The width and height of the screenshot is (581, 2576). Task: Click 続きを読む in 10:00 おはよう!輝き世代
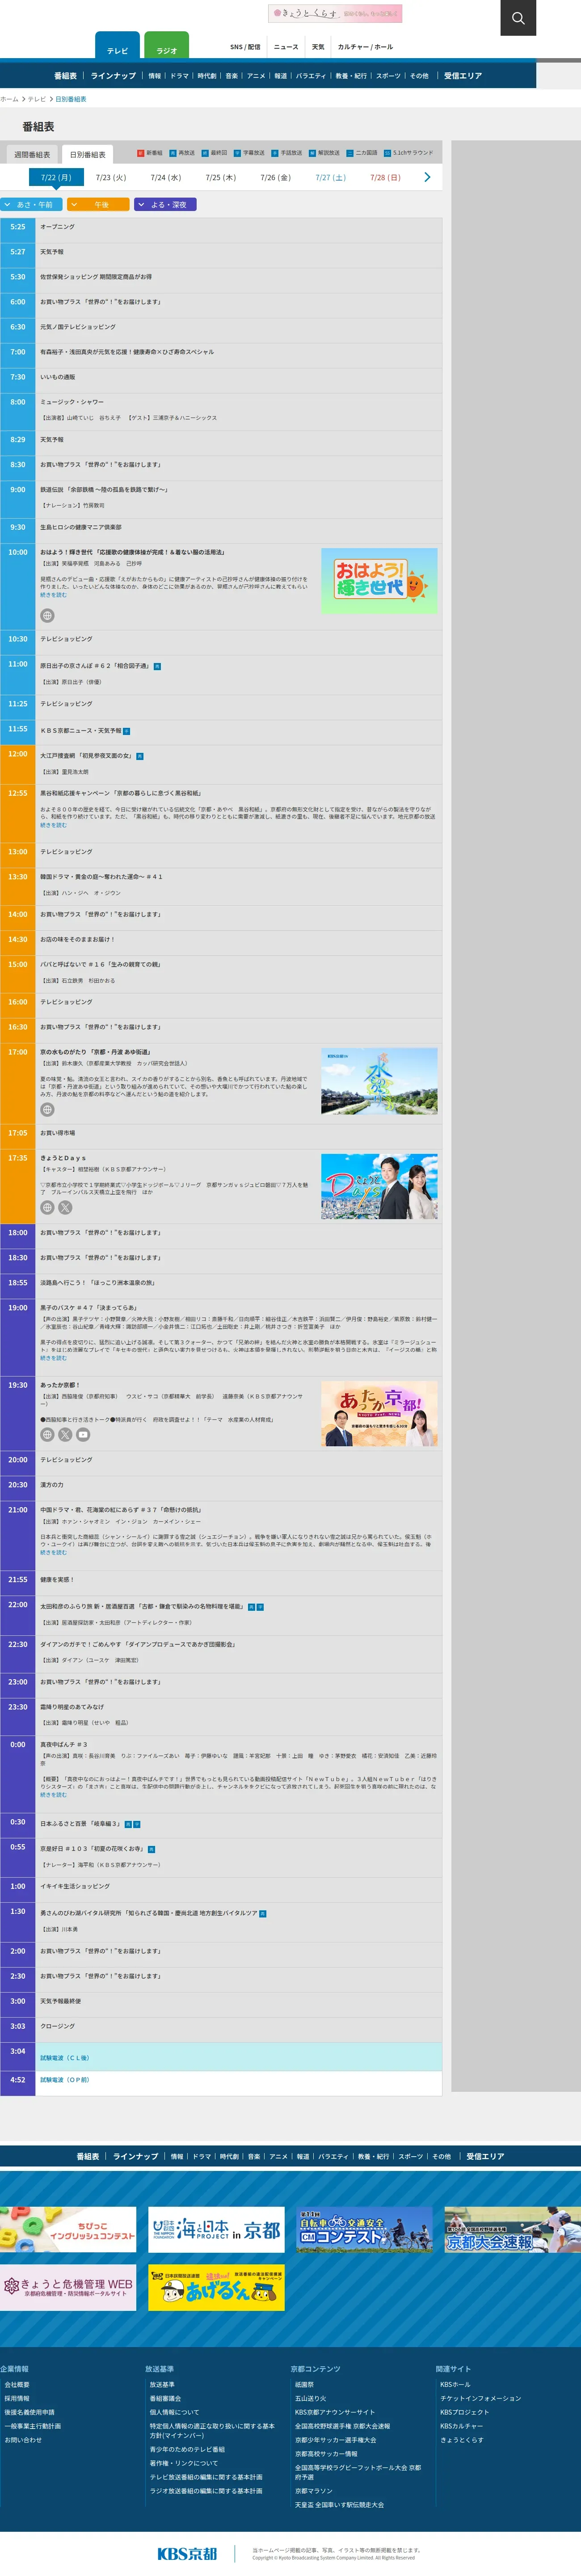click(53, 594)
